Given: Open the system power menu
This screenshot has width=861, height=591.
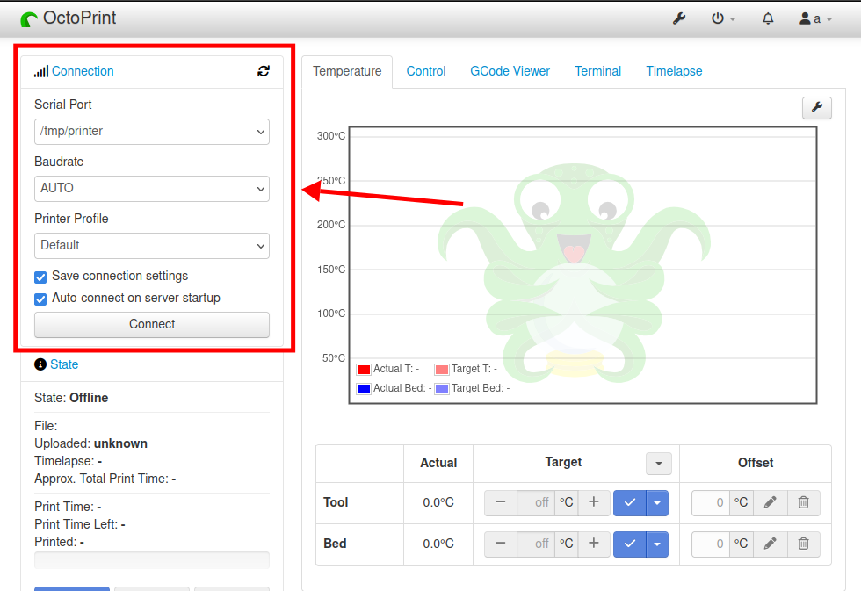Looking at the screenshot, I should click(x=723, y=18).
